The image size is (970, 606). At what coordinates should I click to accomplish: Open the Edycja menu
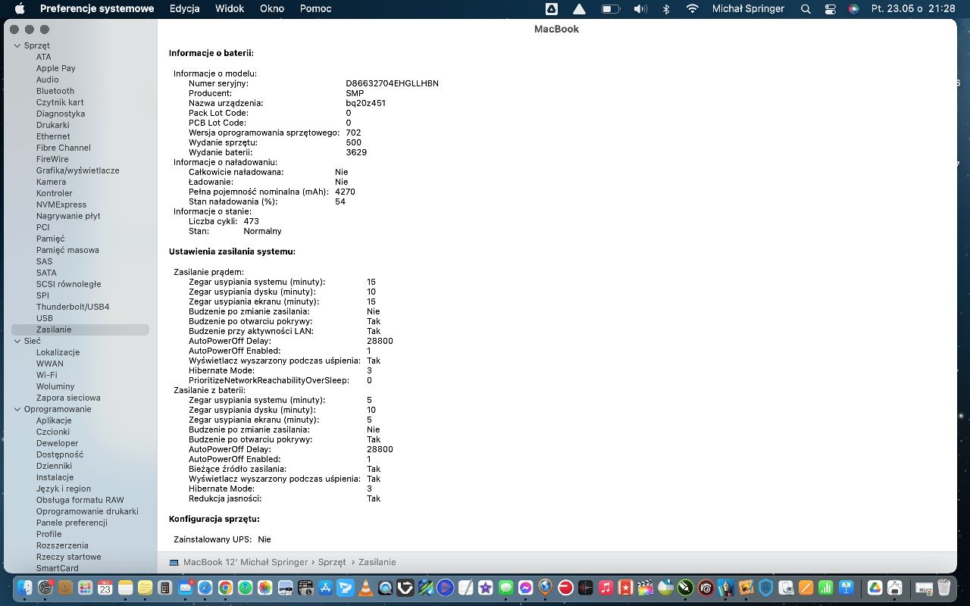point(185,8)
